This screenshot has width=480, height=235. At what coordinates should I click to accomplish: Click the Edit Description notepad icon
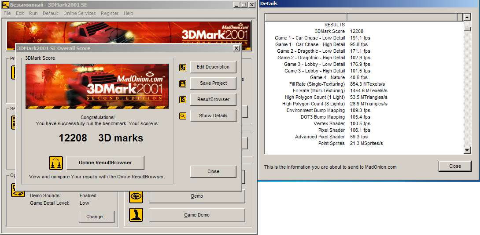[x=183, y=68]
